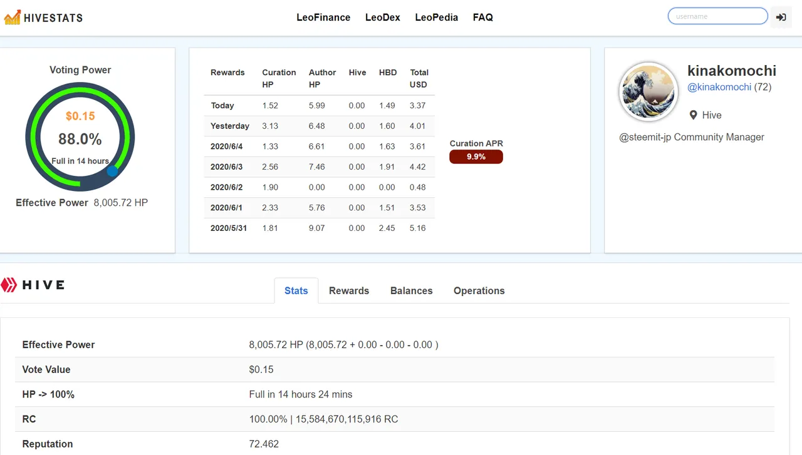Click the 9.9% Curation APR badge
Viewport: 802px width, 455px height.
[x=476, y=156]
